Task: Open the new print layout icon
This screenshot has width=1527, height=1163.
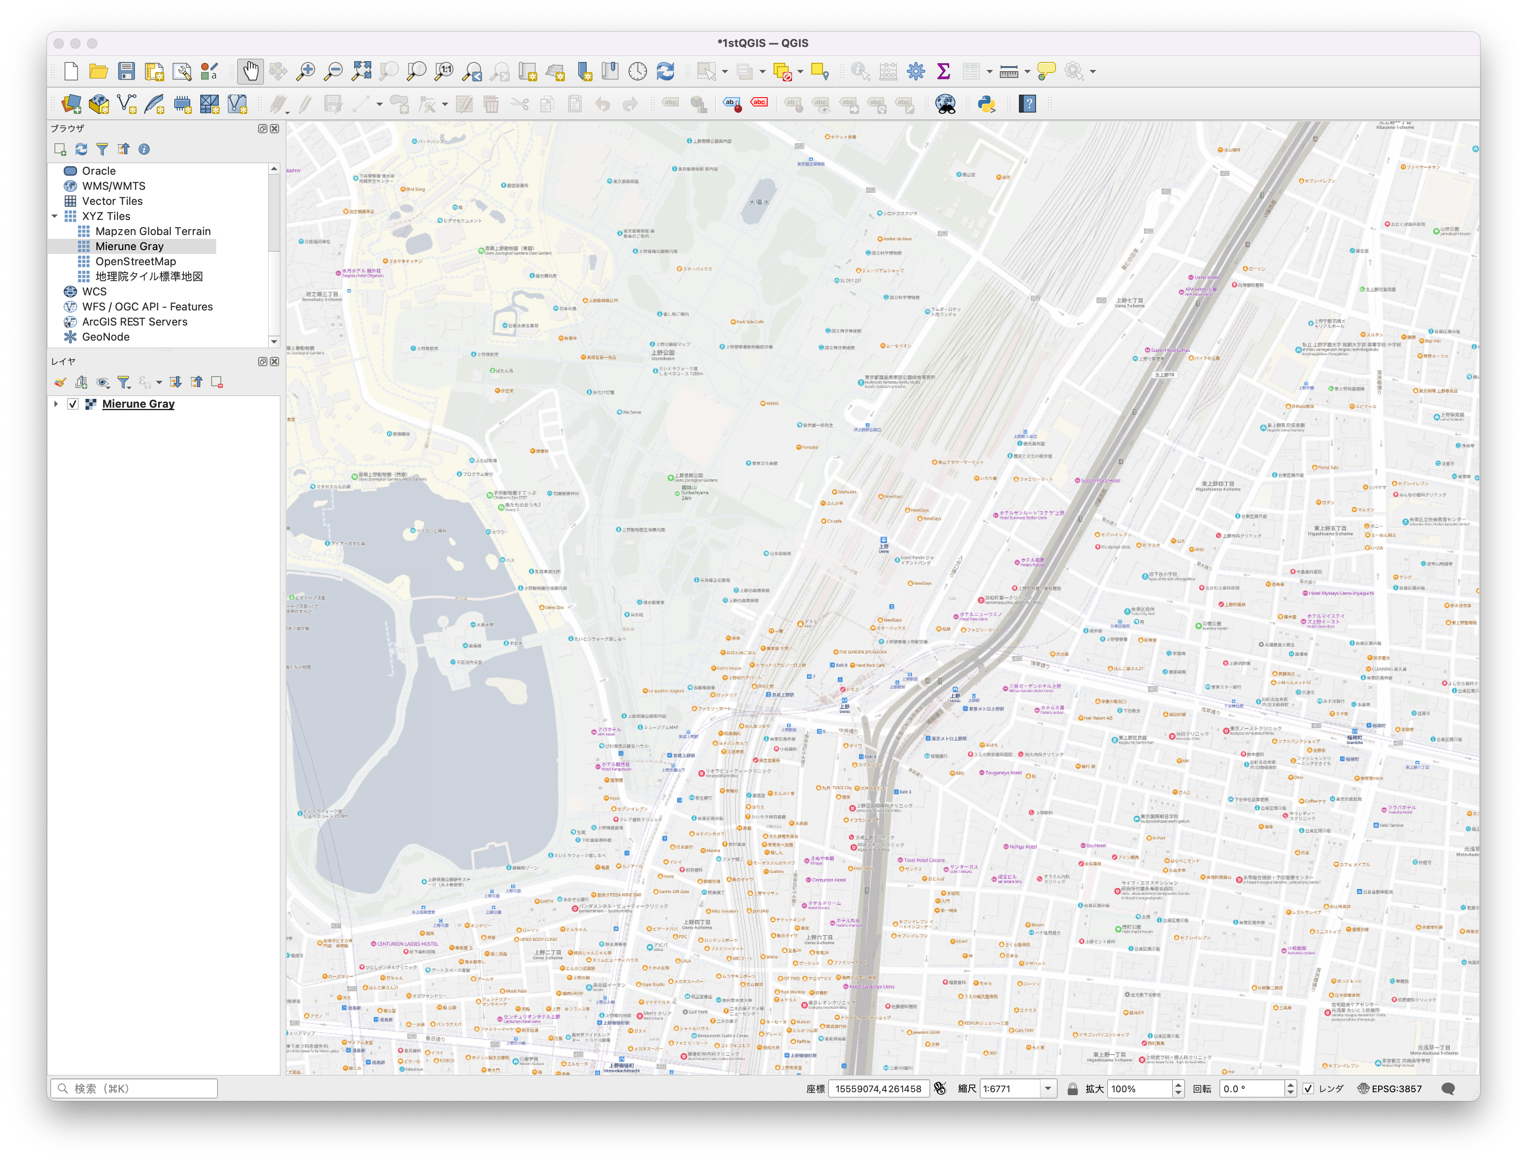Action: coord(154,71)
